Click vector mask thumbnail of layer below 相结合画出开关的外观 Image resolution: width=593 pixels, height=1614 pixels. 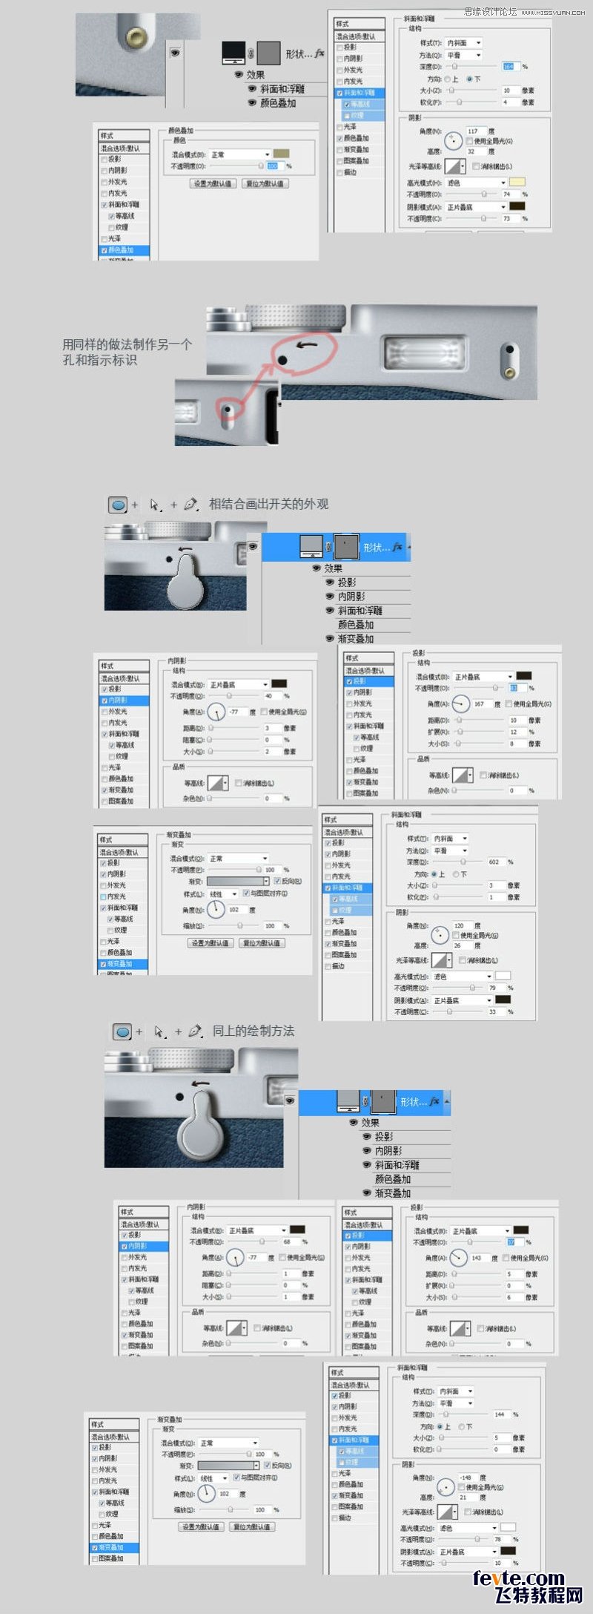pyautogui.click(x=347, y=547)
